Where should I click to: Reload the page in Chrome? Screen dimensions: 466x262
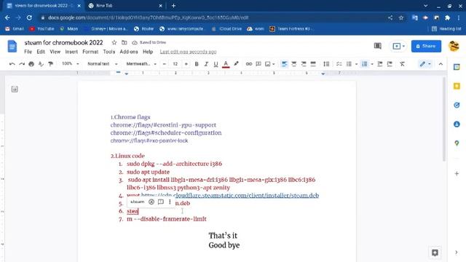coord(29,17)
